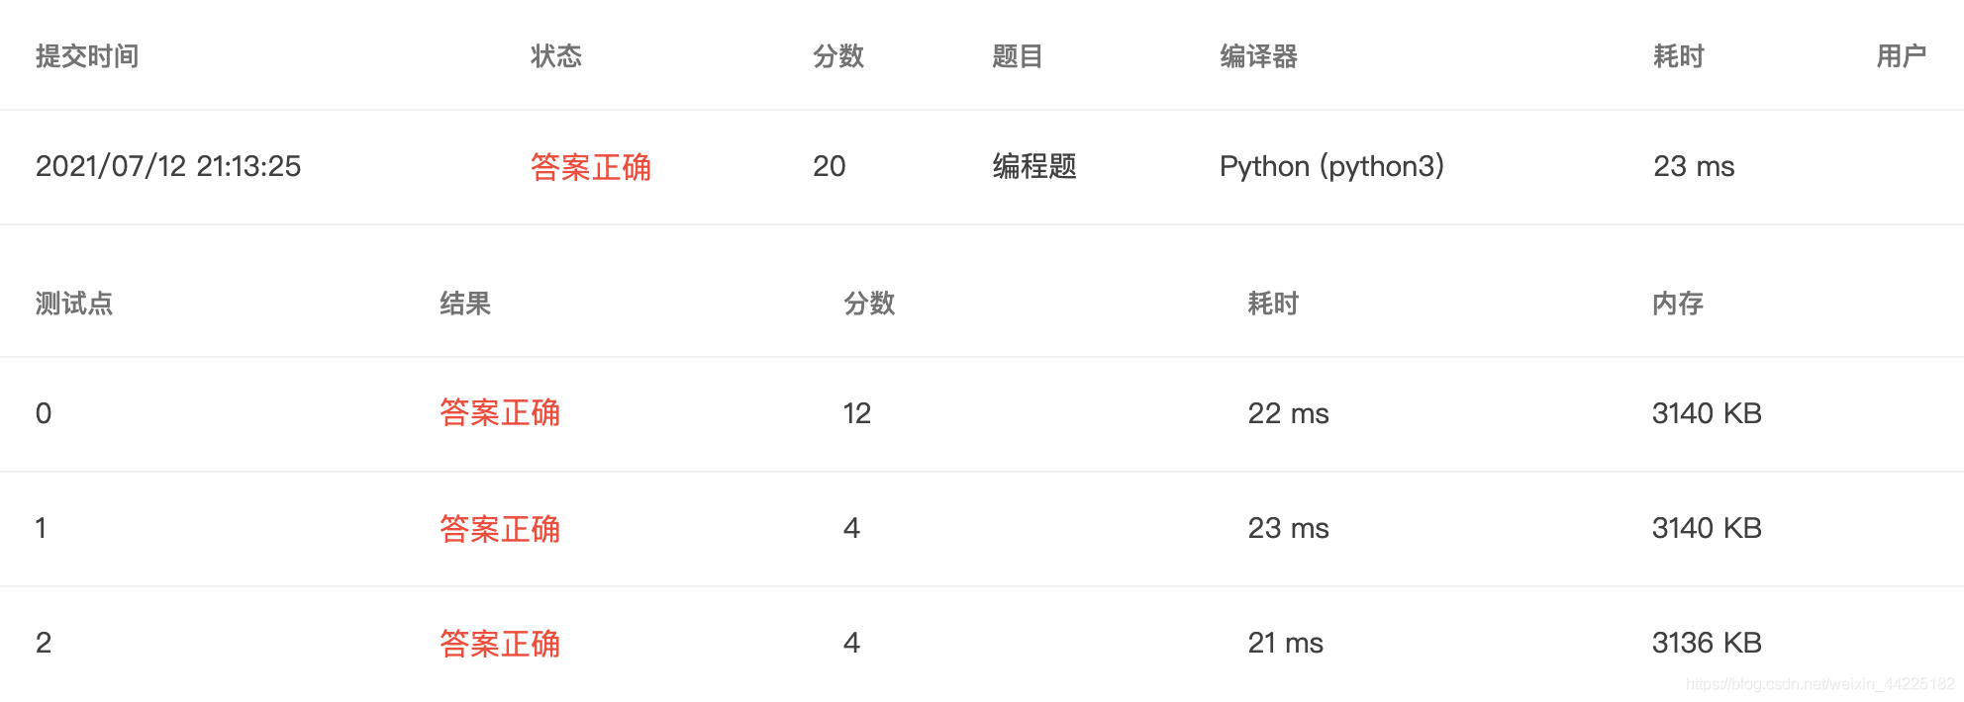Click the 3136 KB memory value
1964x702 pixels.
tap(1707, 643)
